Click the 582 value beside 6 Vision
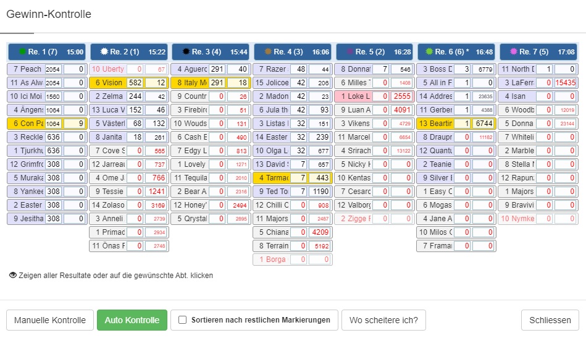The height and width of the screenshot is (338, 586). click(x=135, y=83)
